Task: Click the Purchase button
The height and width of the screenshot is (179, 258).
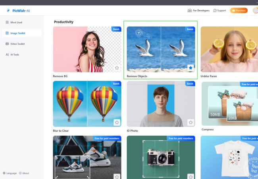Action: (x=239, y=10)
